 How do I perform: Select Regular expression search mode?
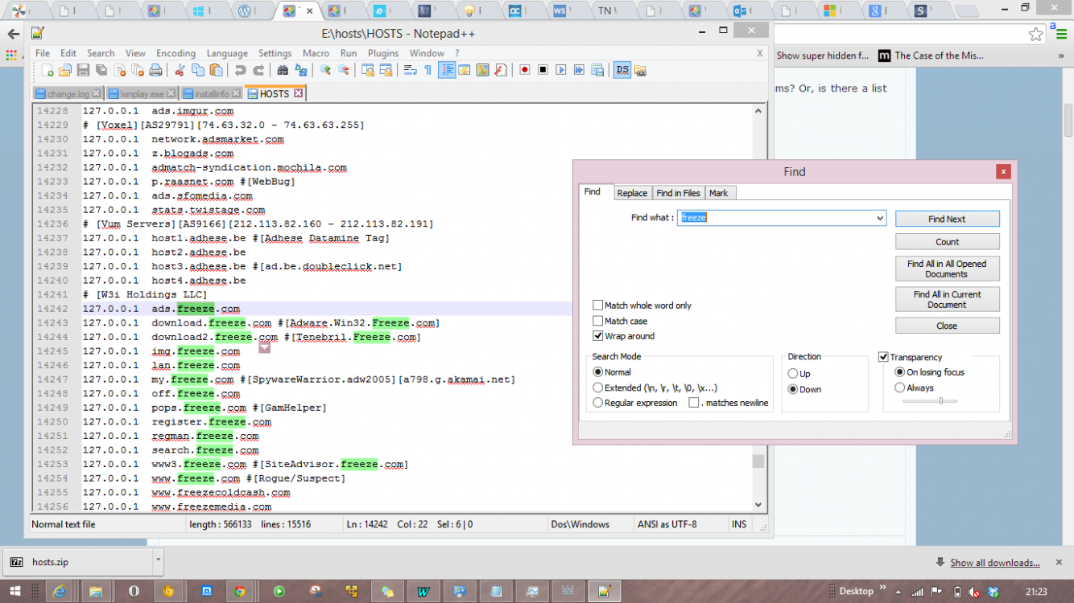tap(597, 403)
